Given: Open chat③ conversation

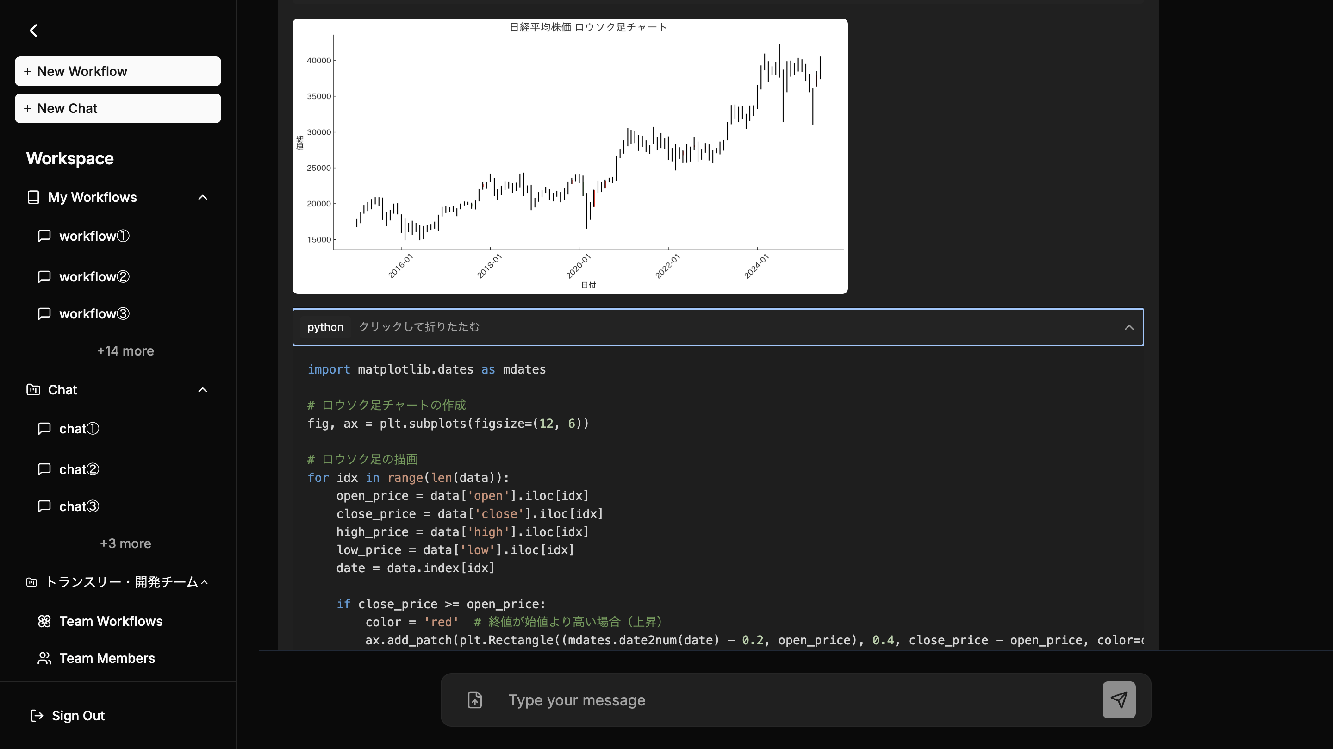Looking at the screenshot, I should pos(79,506).
